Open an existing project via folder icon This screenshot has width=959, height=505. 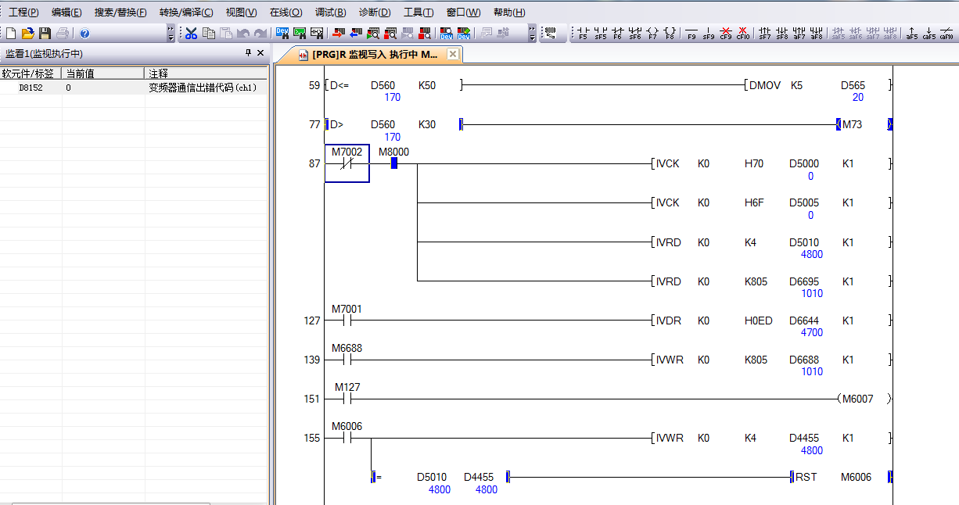click(x=27, y=34)
